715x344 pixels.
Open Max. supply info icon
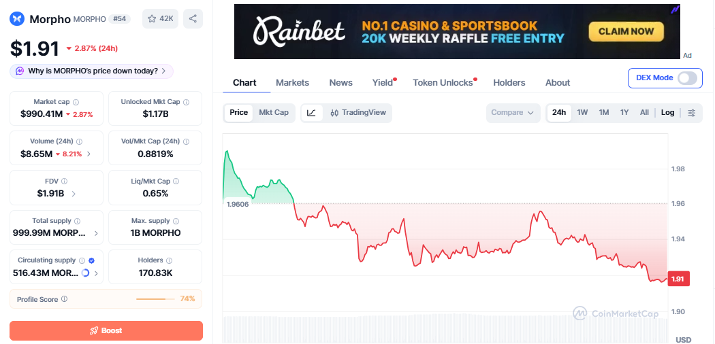(x=176, y=221)
